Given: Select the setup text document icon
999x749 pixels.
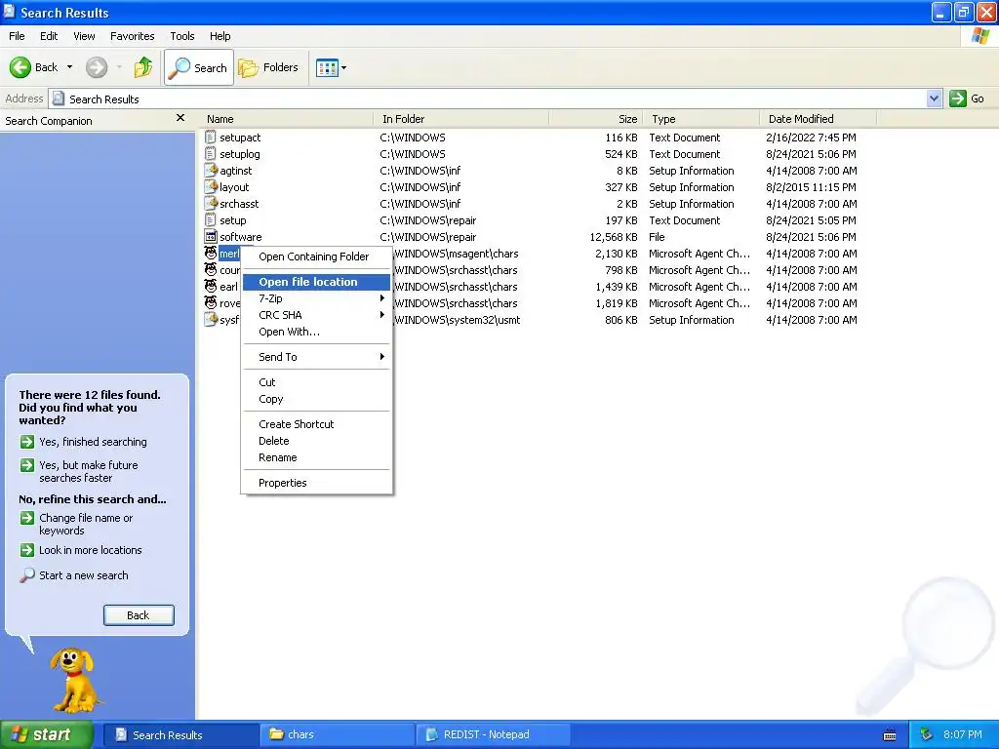Looking at the screenshot, I should pos(211,219).
